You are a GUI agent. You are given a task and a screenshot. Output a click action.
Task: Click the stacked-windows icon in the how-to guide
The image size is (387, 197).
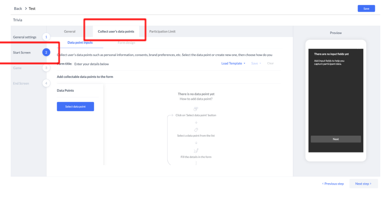click(196, 109)
